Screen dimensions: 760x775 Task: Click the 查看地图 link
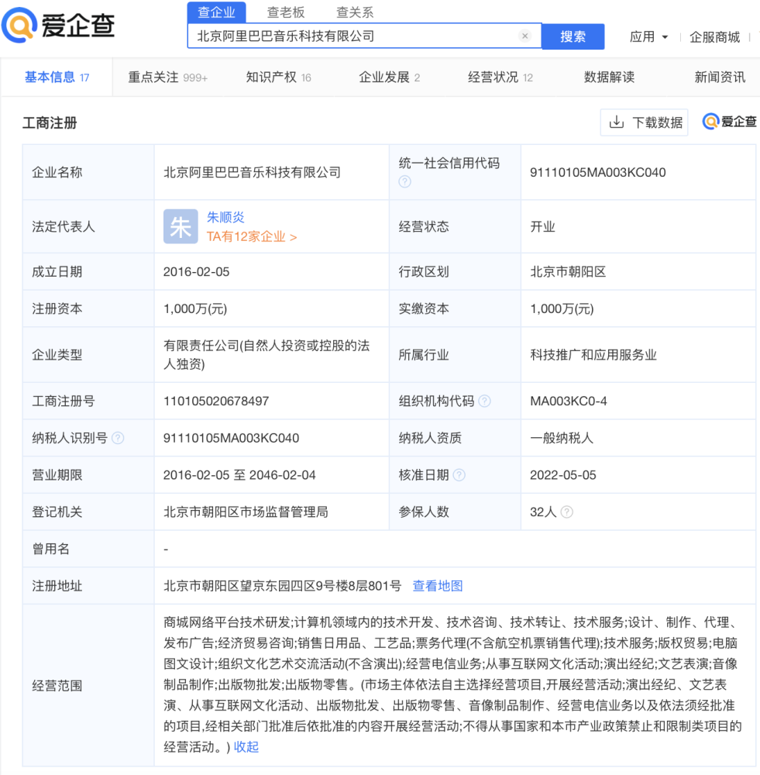pyautogui.click(x=437, y=586)
